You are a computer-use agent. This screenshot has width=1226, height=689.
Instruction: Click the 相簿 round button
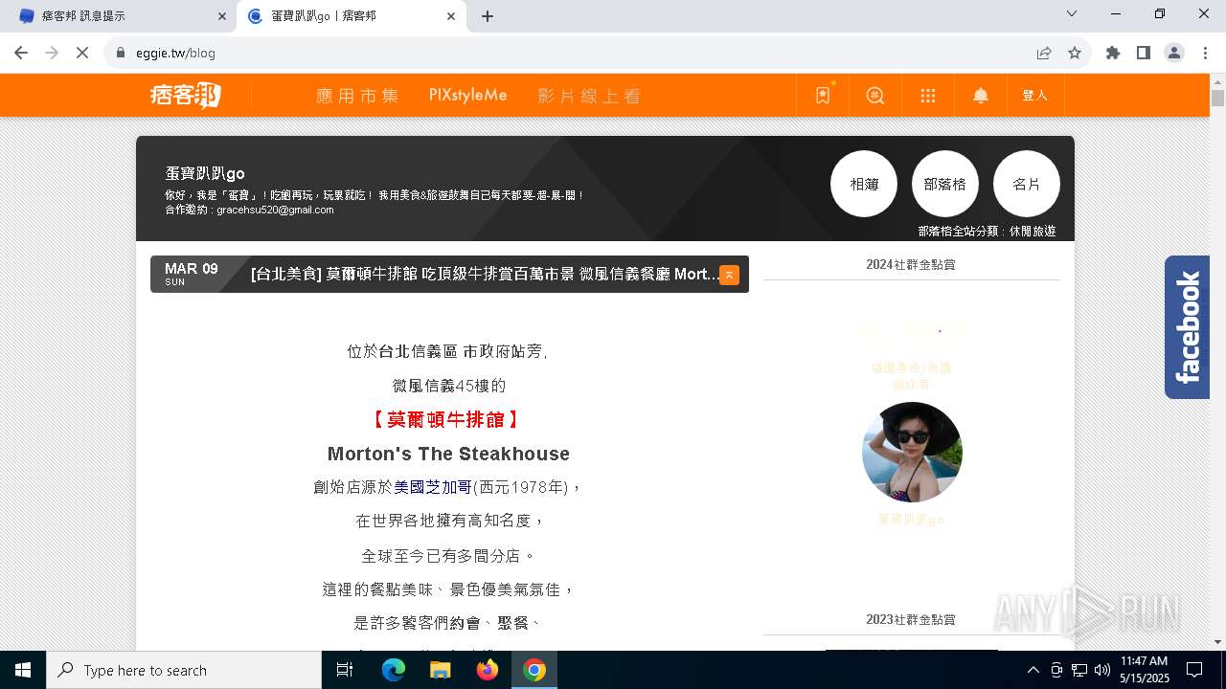coord(864,184)
